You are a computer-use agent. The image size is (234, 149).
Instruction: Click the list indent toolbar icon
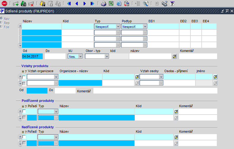pyautogui.click(x=138, y=4)
